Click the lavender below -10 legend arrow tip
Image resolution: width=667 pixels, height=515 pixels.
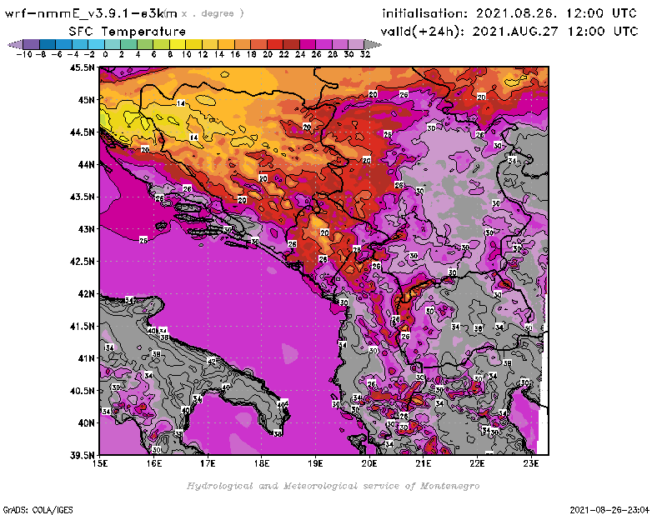point(15,44)
